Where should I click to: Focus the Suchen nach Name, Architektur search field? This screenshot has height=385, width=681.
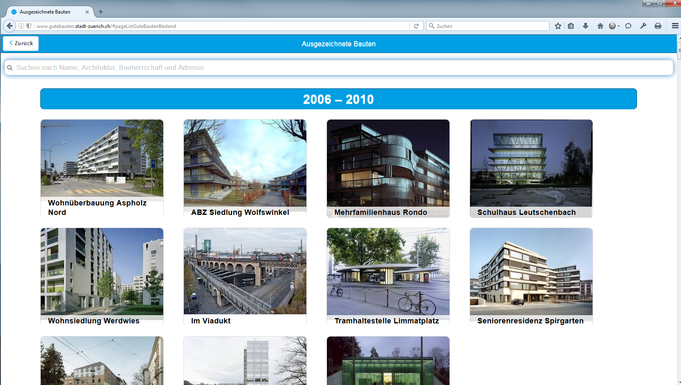tap(339, 67)
